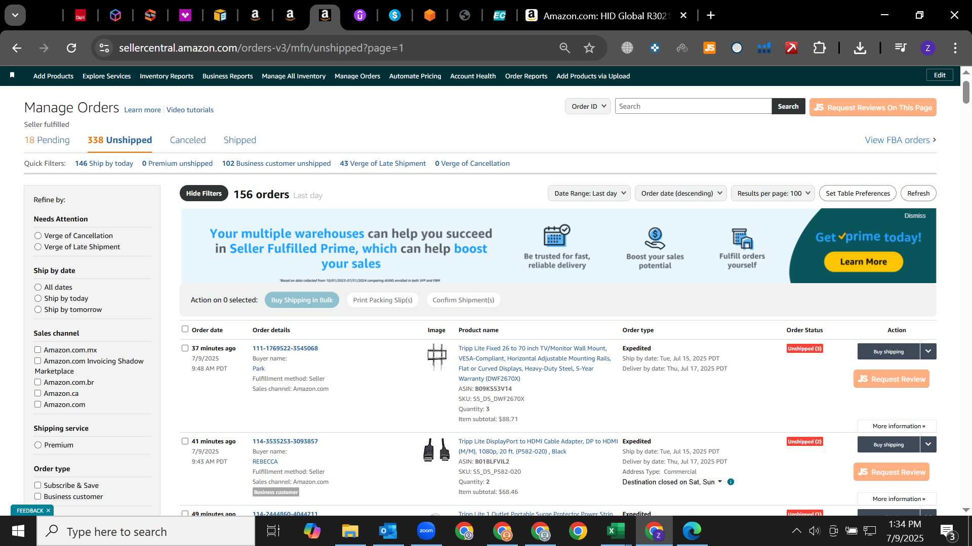Open Results per page: 100 dropdown
The width and height of the screenshot is (972, 546).
pyautogui.click(x=773, y=193)
